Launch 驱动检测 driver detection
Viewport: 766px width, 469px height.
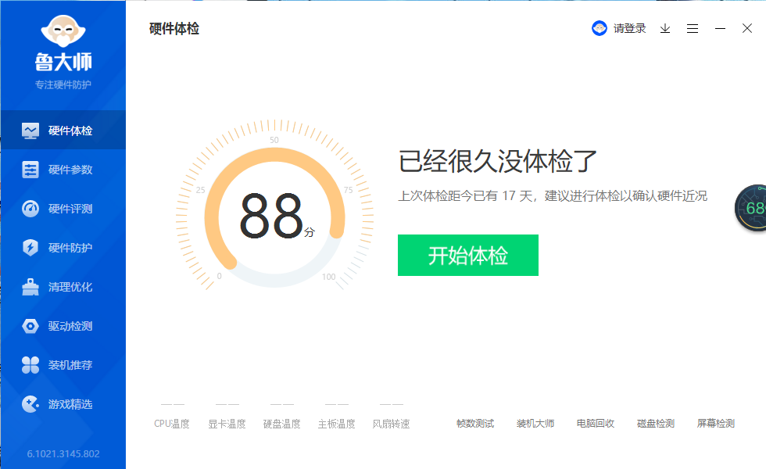(x=63, y=325)
